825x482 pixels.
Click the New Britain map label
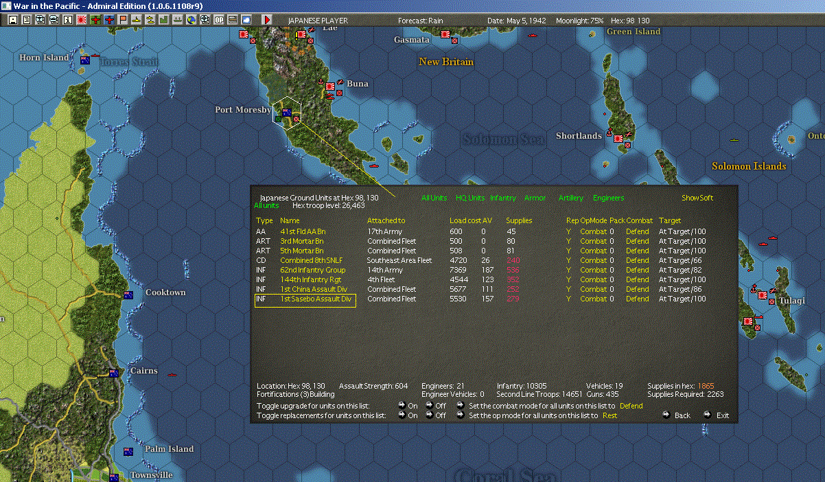click(x=446, y=62)
